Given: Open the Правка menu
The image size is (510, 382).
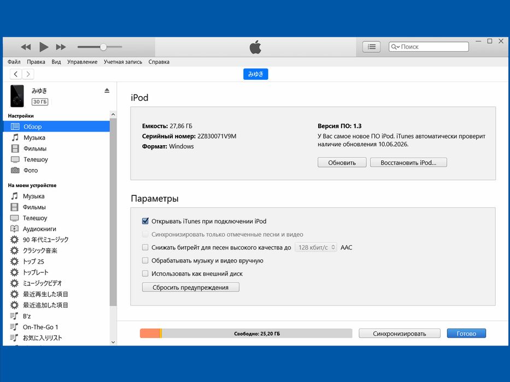Looking at the screenshot, I should 36,62.
